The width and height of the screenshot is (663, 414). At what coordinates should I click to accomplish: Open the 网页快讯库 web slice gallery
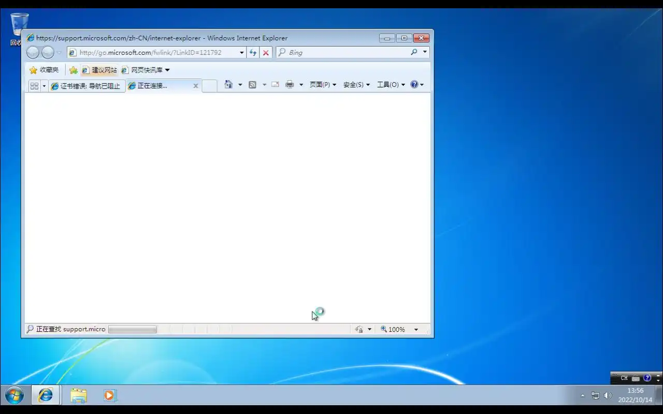click(146, 70)
